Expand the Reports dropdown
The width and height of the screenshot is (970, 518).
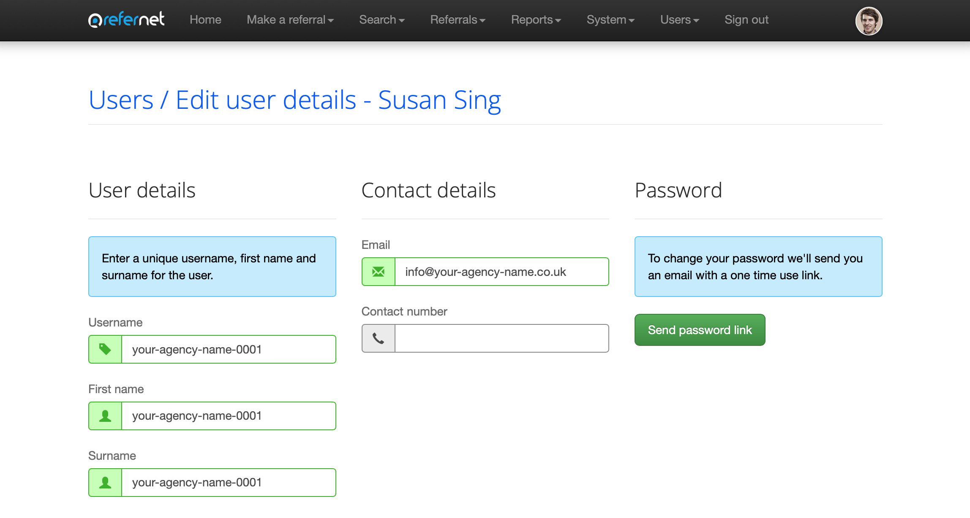[536, 20]
